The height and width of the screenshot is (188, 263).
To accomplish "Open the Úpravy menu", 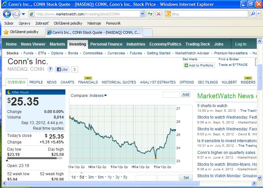I will click(25, 23).
